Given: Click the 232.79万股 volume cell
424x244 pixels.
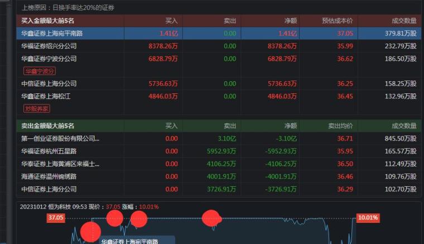Looking at the screenshot, I should tap(401, 46).
